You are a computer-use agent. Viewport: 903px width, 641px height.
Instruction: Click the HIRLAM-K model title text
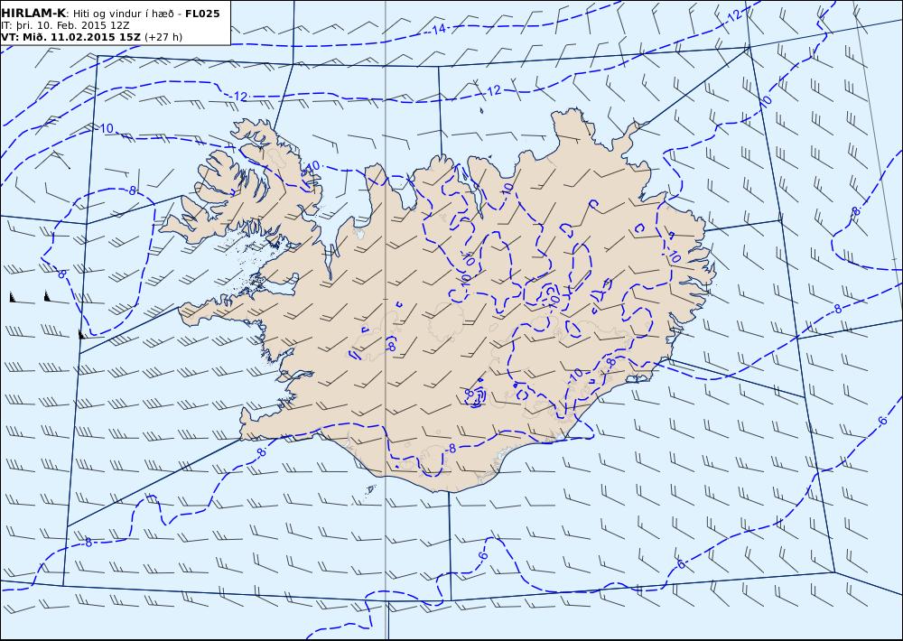point(33,13)
